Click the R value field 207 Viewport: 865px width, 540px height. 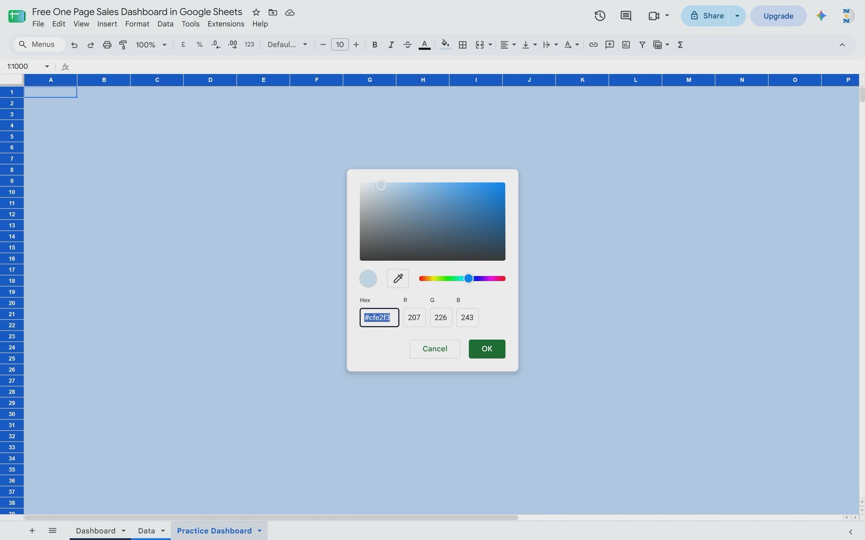coord(414,318)
